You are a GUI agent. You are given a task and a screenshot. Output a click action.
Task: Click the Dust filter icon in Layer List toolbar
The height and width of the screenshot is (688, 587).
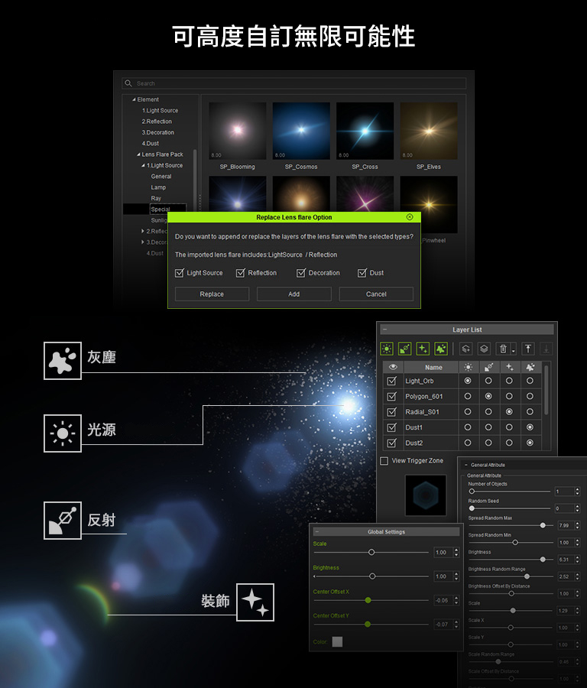click(441, 349)
